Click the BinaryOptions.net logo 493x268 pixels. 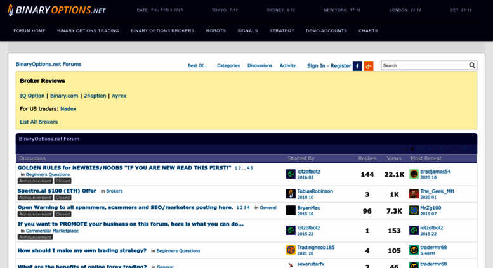pyautogui.click(x=56, y=10)
